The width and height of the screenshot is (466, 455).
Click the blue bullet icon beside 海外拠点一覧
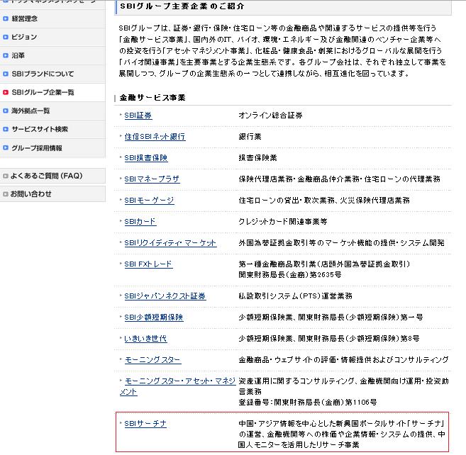click(x=6, y=111)
